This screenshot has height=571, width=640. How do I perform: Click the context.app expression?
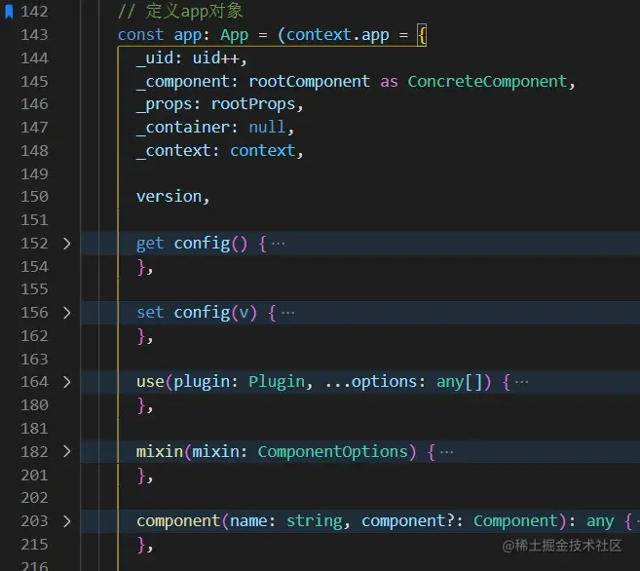(338, 35)
